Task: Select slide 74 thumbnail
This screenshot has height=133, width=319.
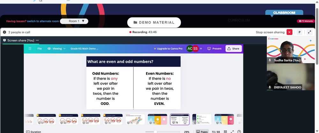Action: click(202, 119)
